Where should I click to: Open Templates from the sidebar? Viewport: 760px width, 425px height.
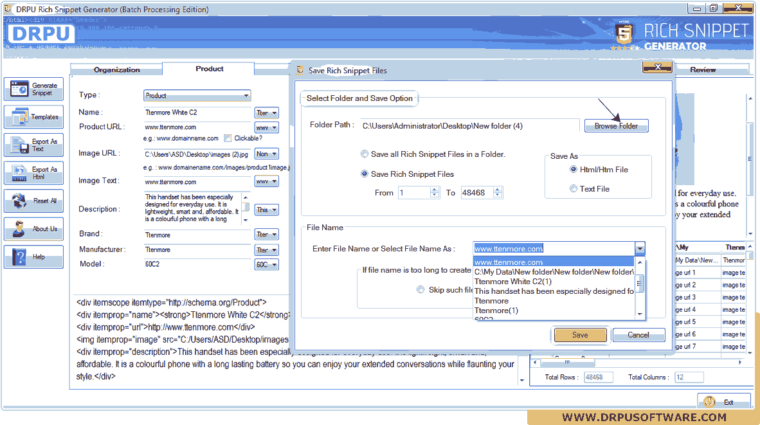(33, 117)
